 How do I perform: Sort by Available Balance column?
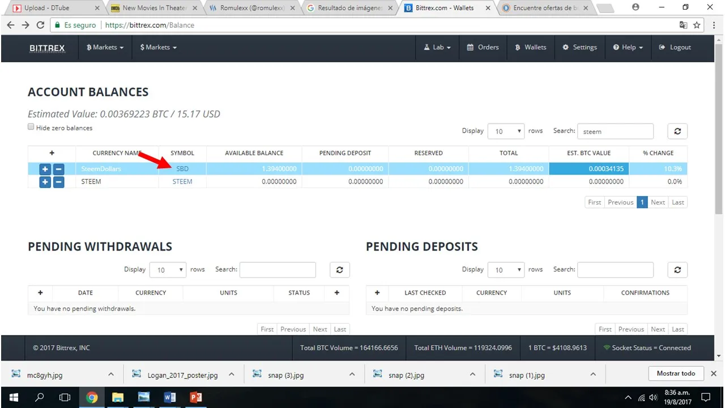coord(254,153)
